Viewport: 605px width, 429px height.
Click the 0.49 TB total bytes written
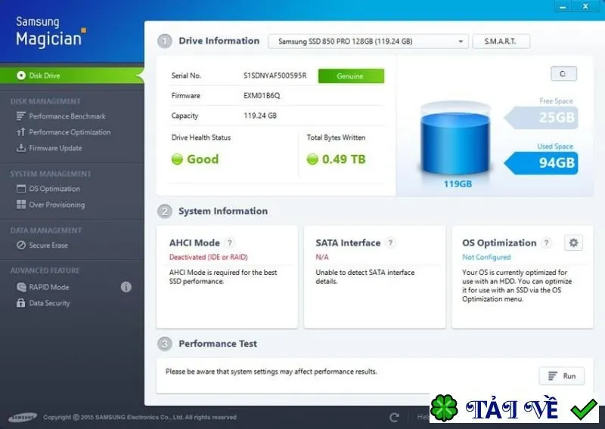[x=336, y=159]
